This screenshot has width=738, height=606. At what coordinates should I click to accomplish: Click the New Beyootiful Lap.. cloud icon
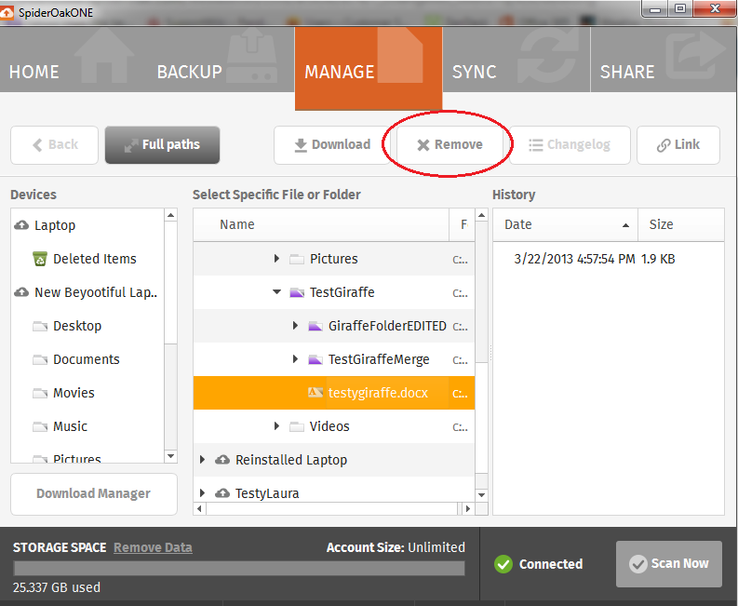coord(21,292)
